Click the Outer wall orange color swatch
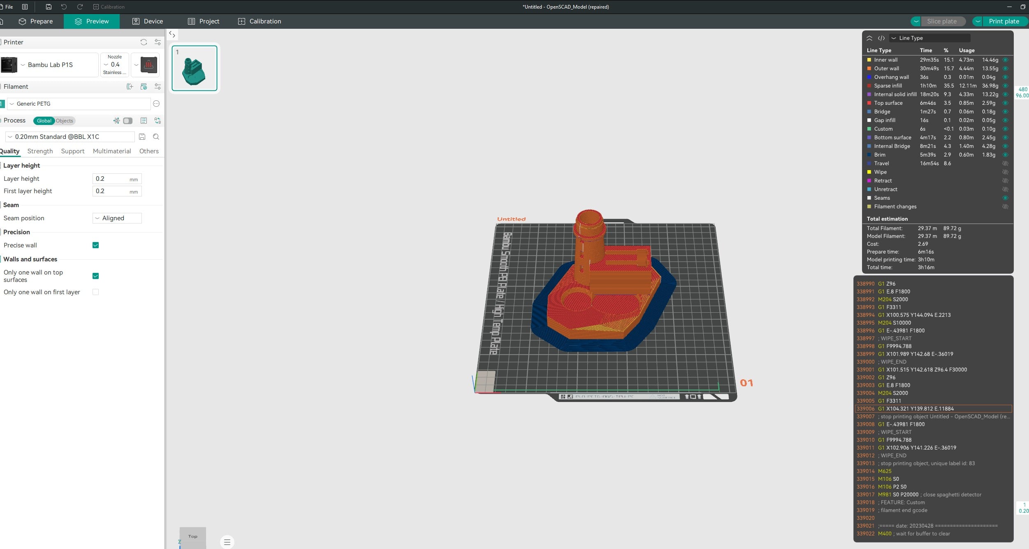 point(869,68)
